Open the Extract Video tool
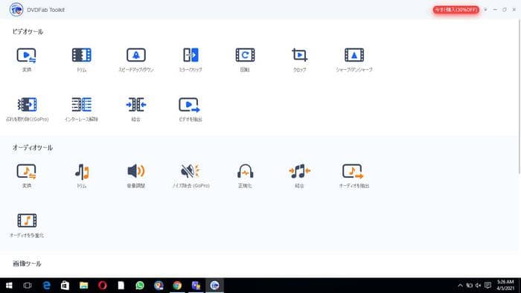The width and height of the screenshot is (521, 293). point(191,109)
